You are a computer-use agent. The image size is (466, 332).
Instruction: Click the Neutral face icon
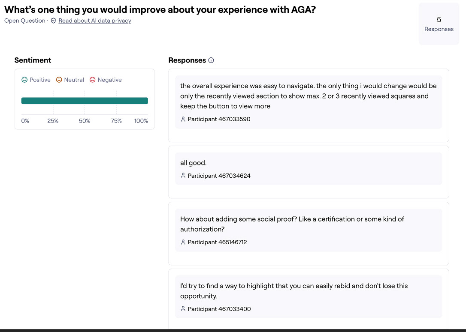(59, 80)
